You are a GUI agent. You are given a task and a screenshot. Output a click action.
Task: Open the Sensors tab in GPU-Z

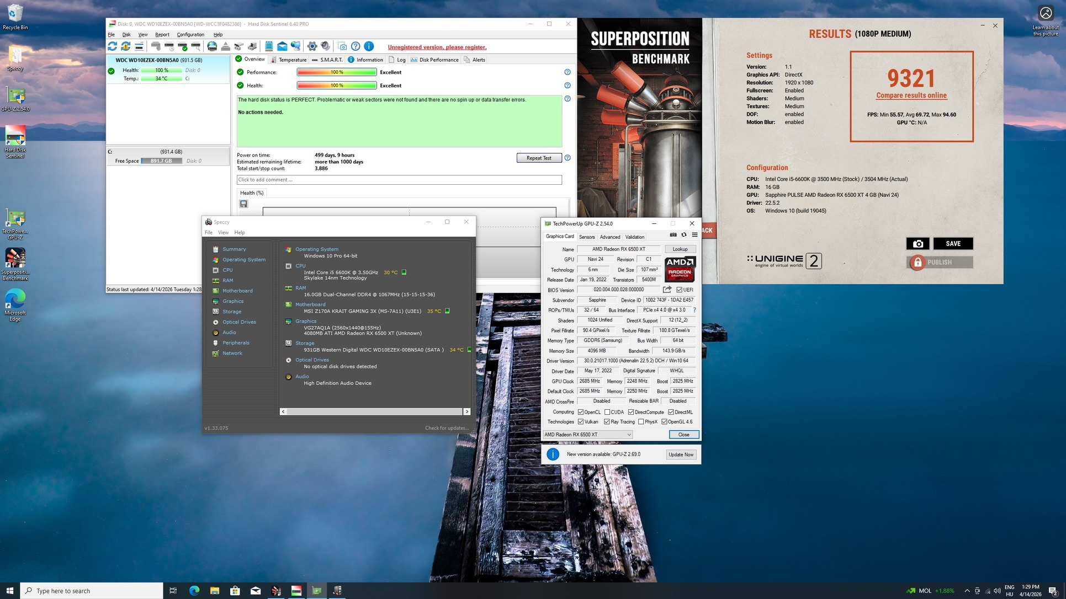pyautogui.click(x=586, y=237)
